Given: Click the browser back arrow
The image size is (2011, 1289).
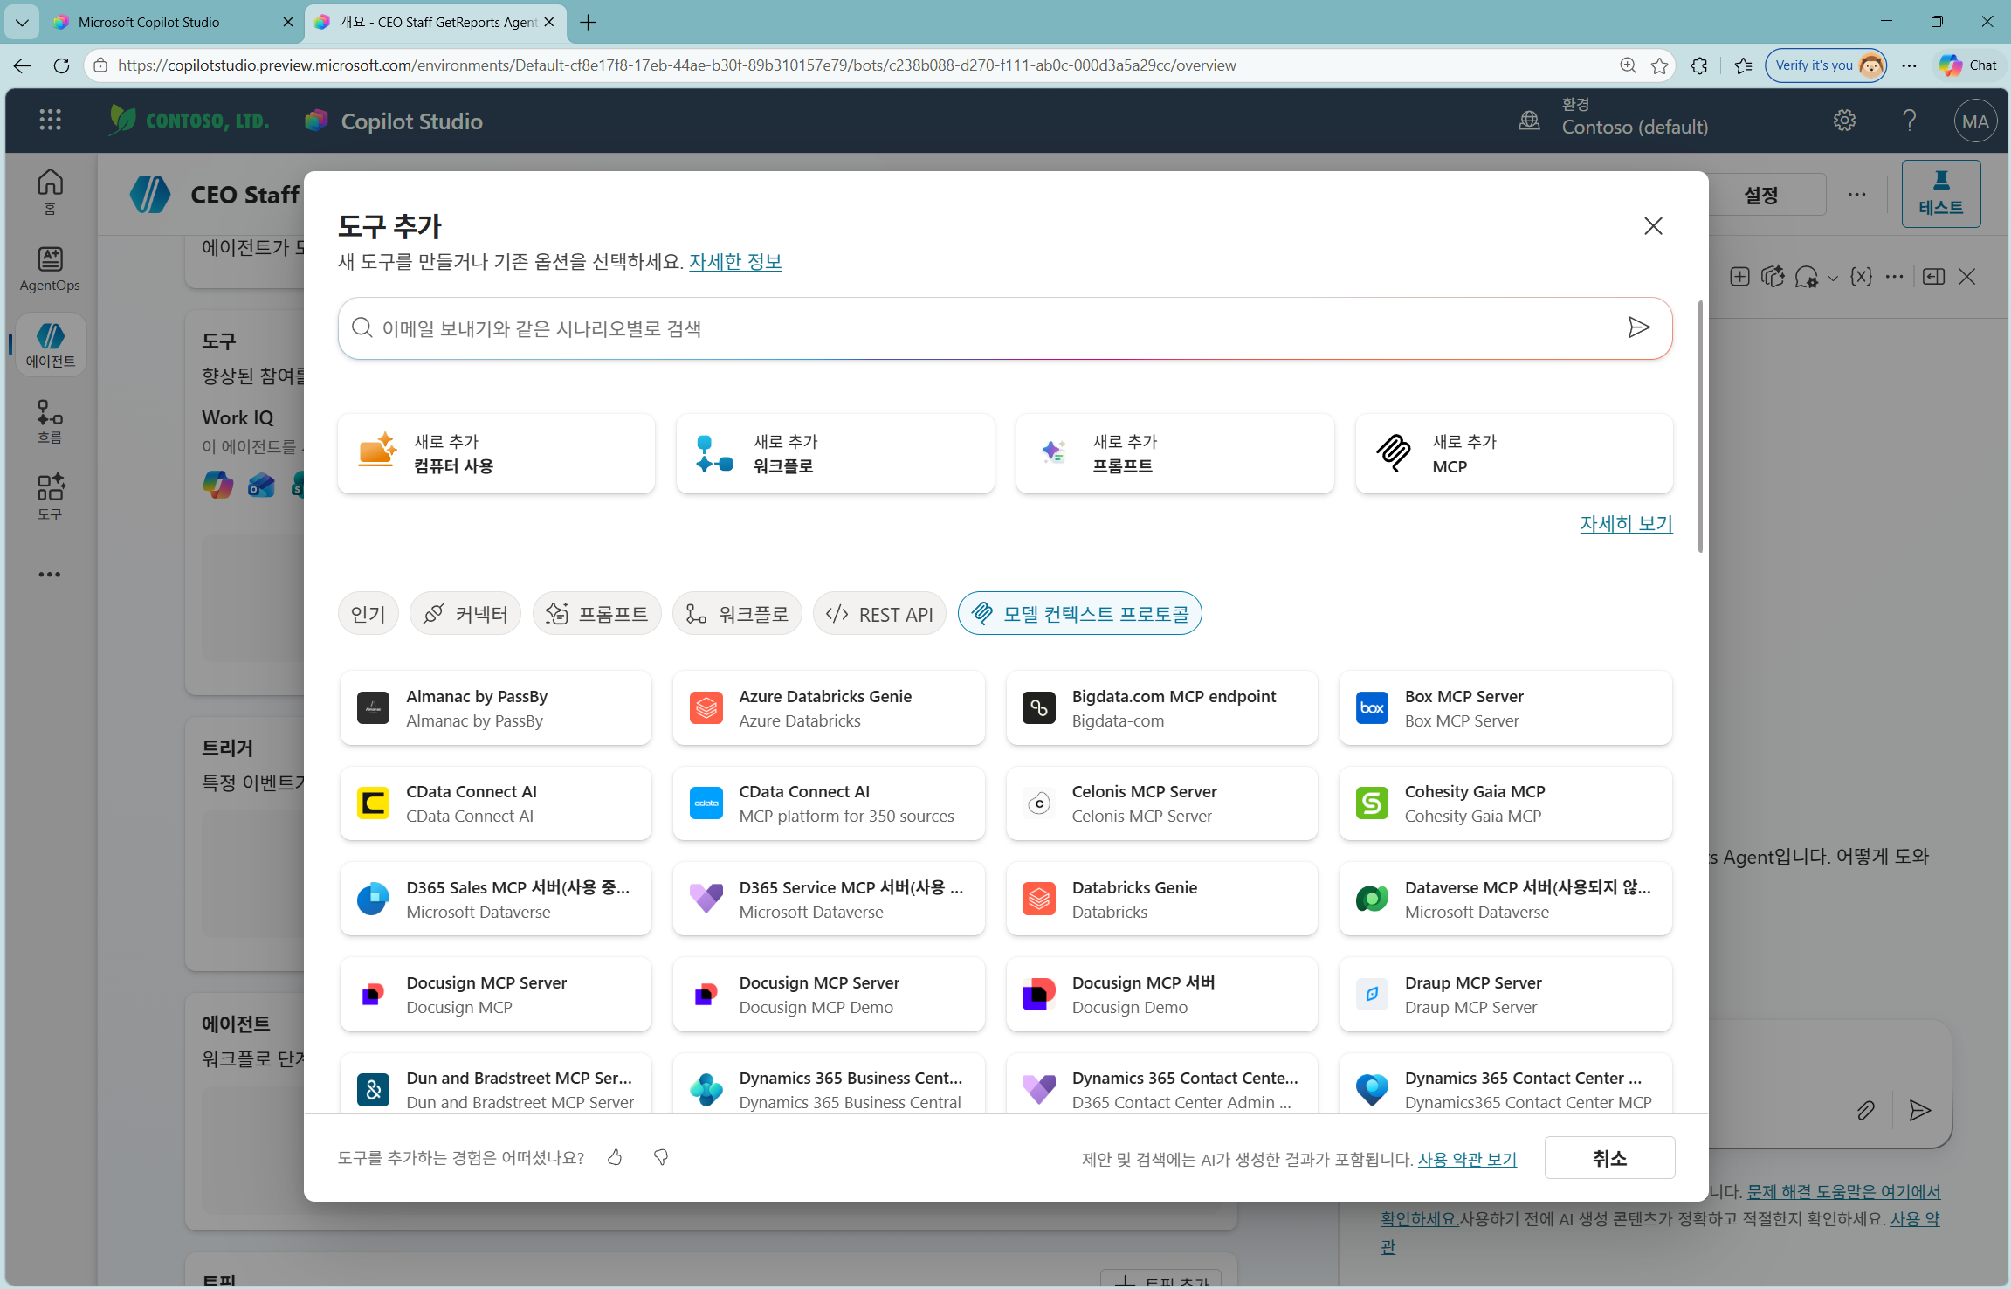Looking at the screenshot, I should click(x=22, y=65).
